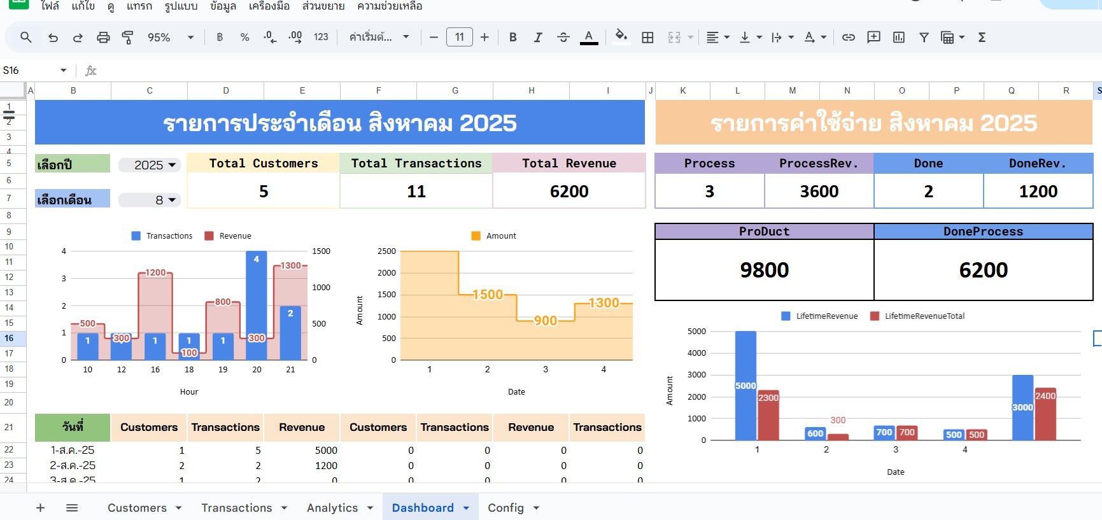Open the 95% zoom dropdown

(x=170, y=38)
